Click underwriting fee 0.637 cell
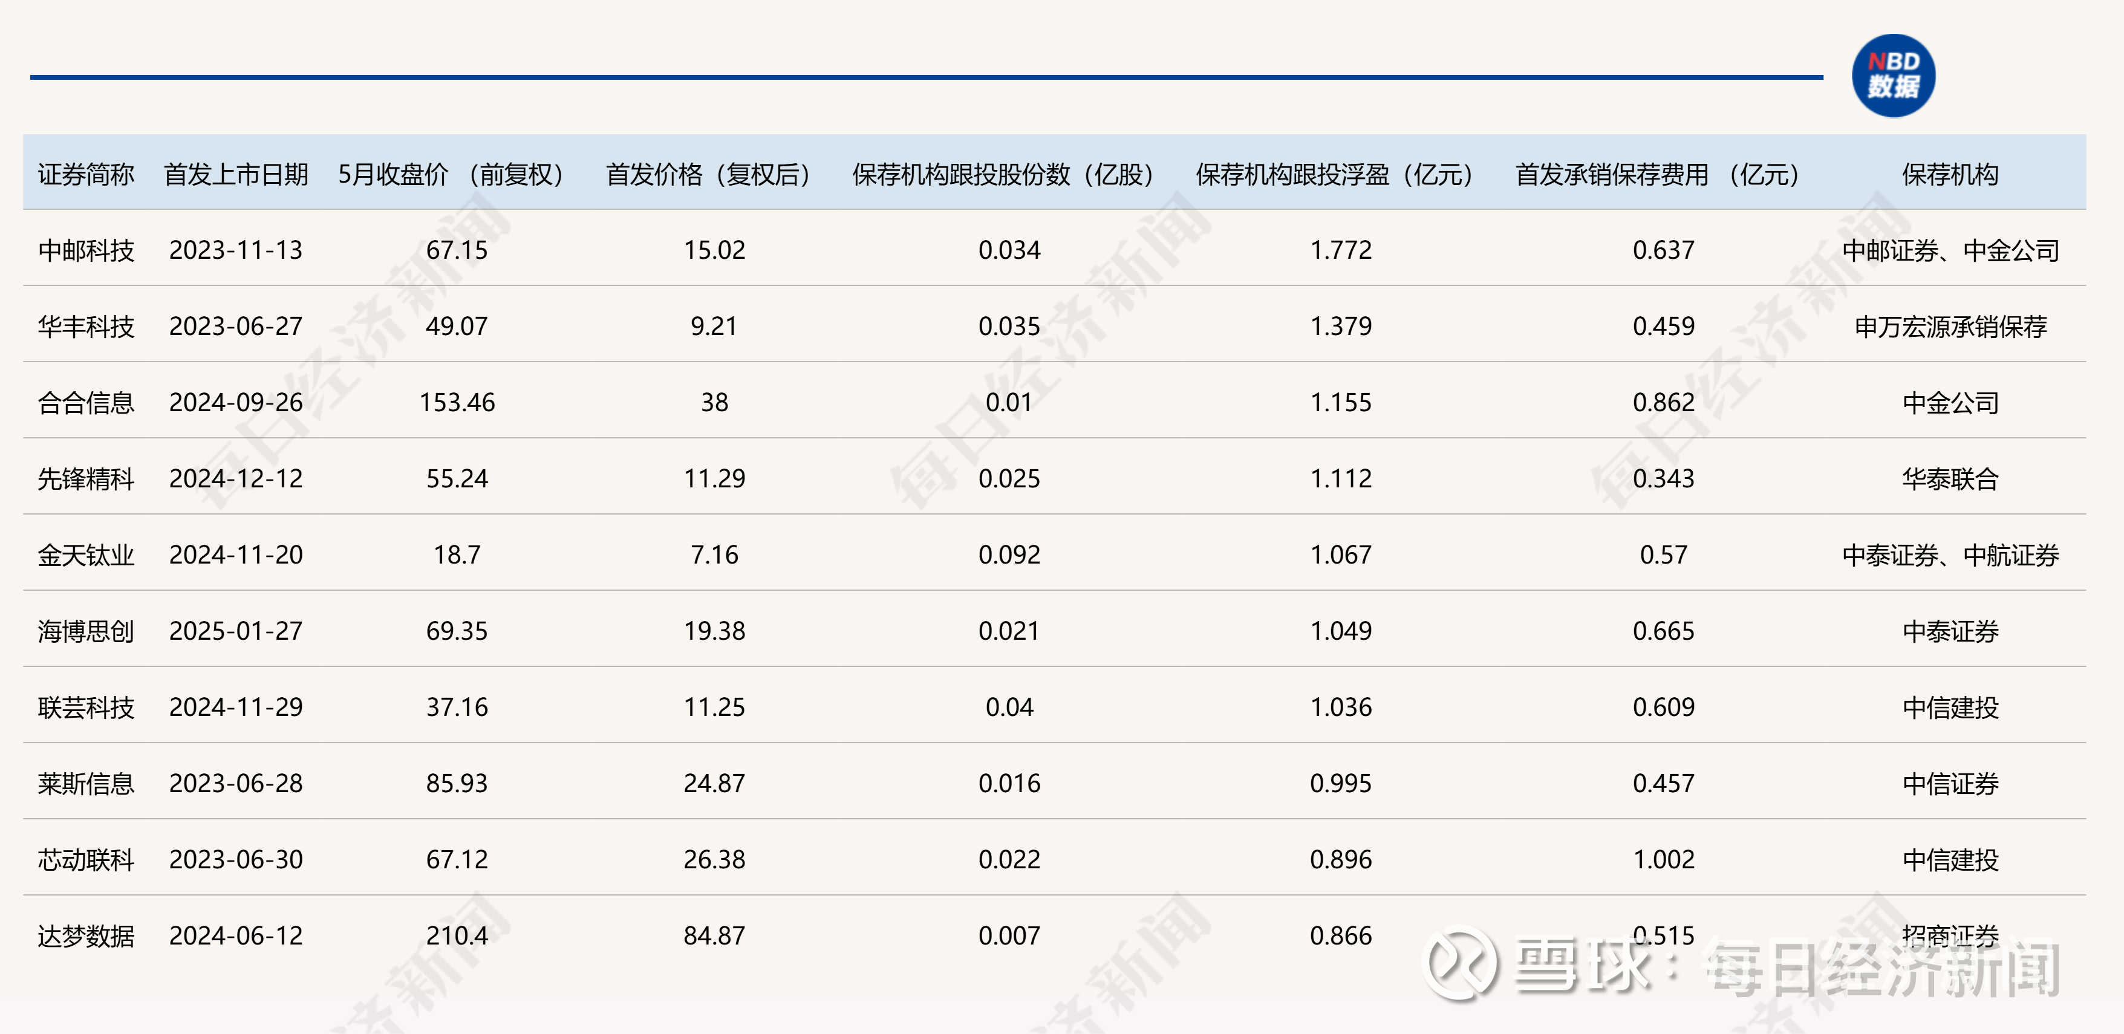Screen dimensions: 2124x1034 point(1663,250)
